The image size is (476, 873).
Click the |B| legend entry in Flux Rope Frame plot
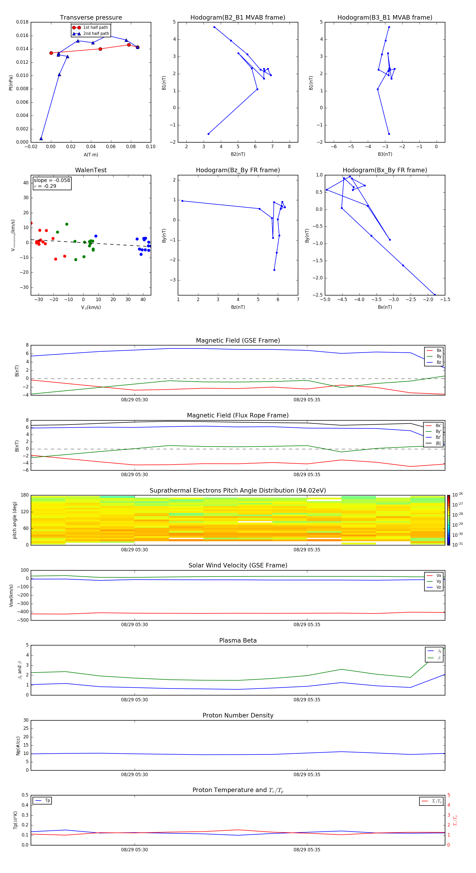click(x=438, y=443)
